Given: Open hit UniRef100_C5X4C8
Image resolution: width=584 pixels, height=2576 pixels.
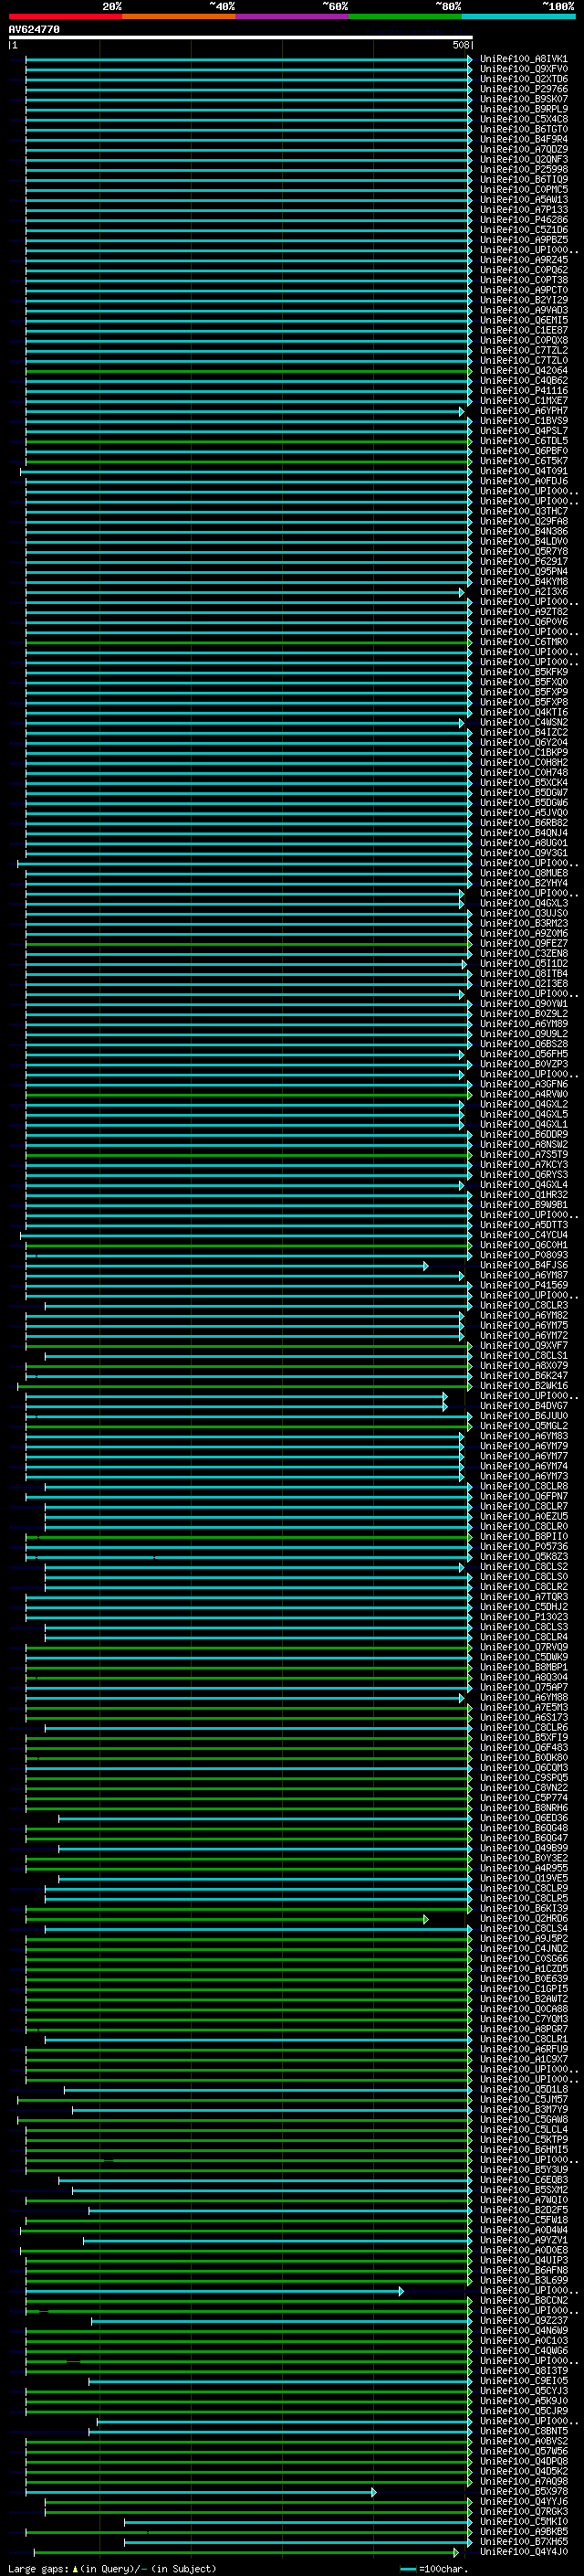Looking at the screenshot, I should pyautogui.click(x=523, y=119).
